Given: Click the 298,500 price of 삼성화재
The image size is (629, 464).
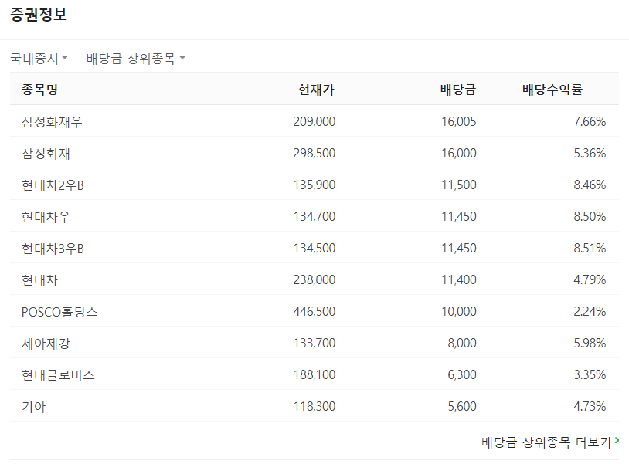Looking at the screenshot, I should pyautogui.click(x=314, y=153).
